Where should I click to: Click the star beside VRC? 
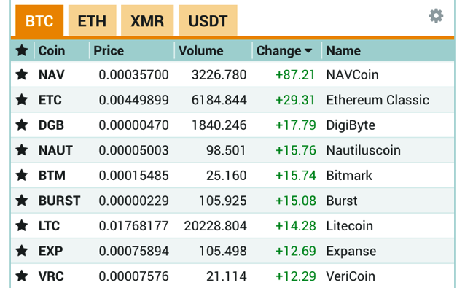pyautogui.click(x=22, y=276)
